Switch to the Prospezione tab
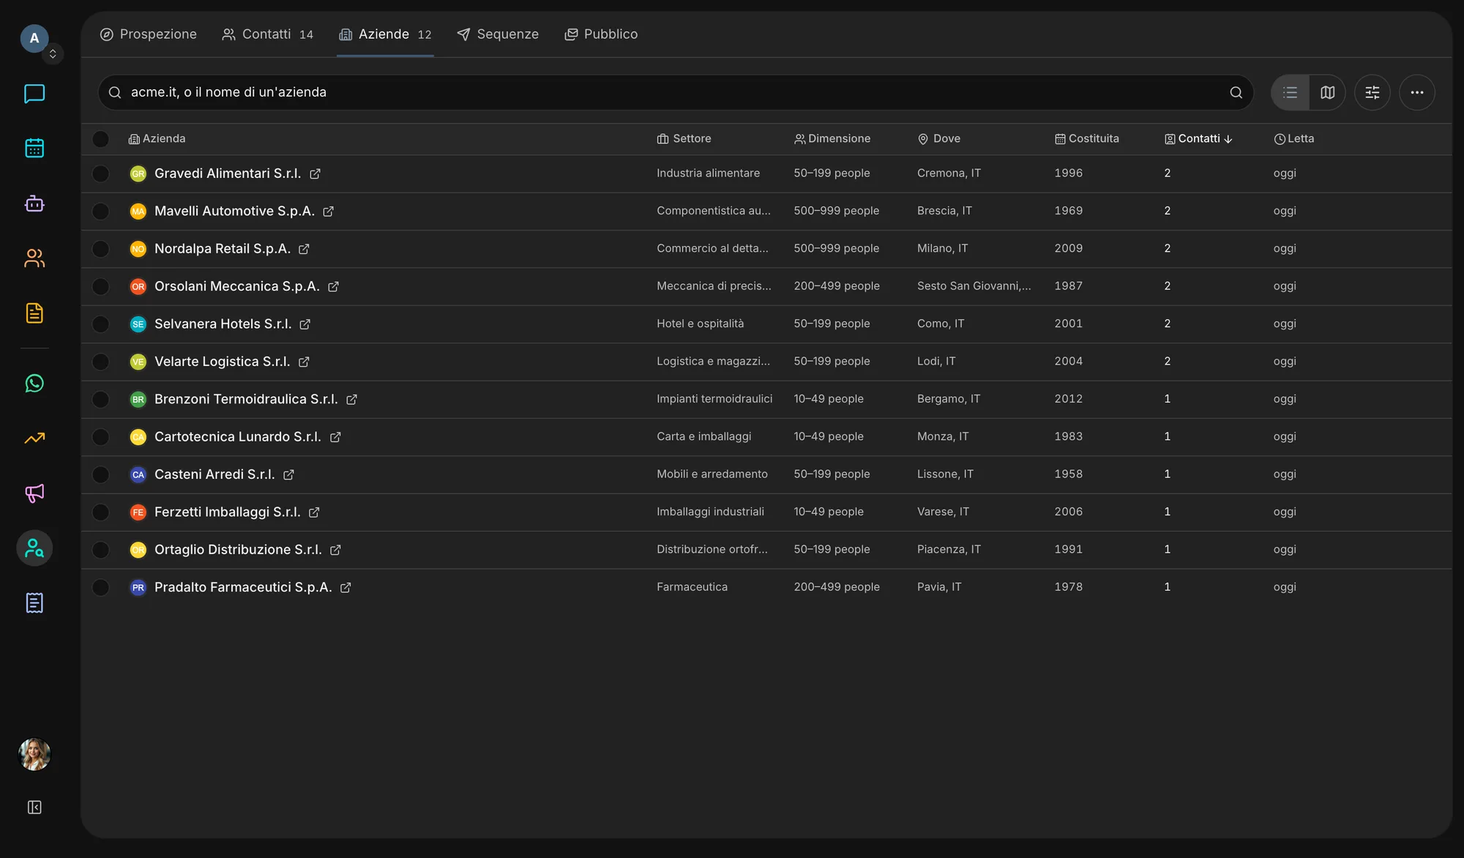The image size is (1464, 858). pyautogui.click(x=148, y=34)
